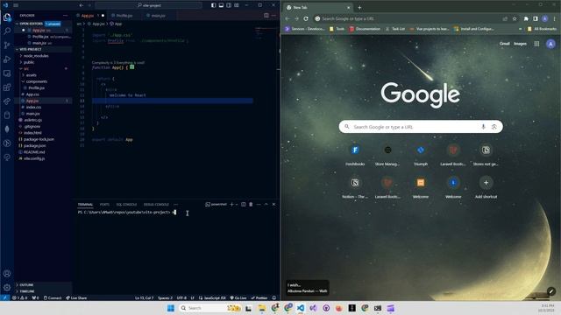Open a new Chrome tab
The image size is (561, 315).
point(359,8)
